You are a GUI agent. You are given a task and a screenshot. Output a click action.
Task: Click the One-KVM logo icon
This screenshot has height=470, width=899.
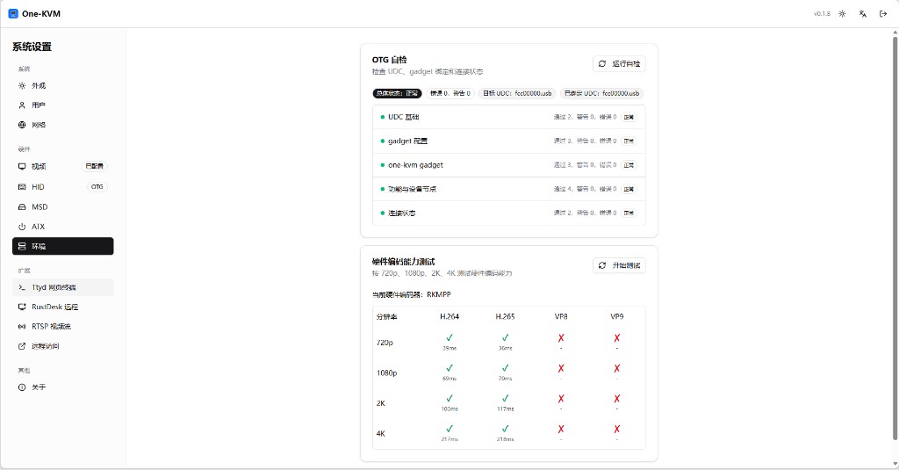(x=13, y=14)
